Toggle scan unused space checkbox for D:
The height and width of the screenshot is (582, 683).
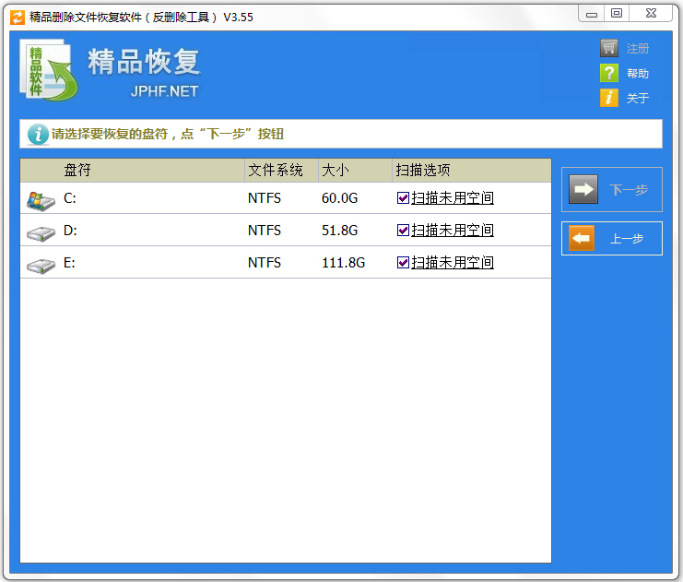403,231
